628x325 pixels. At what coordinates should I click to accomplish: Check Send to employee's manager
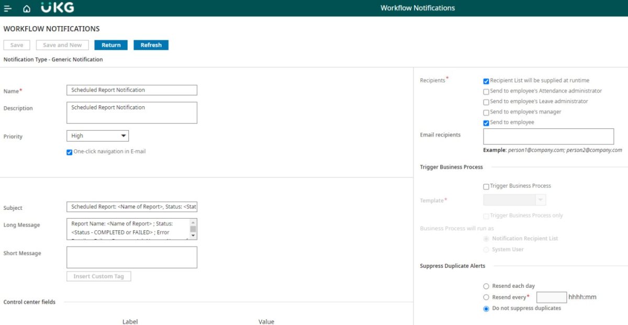click(486, 112)
